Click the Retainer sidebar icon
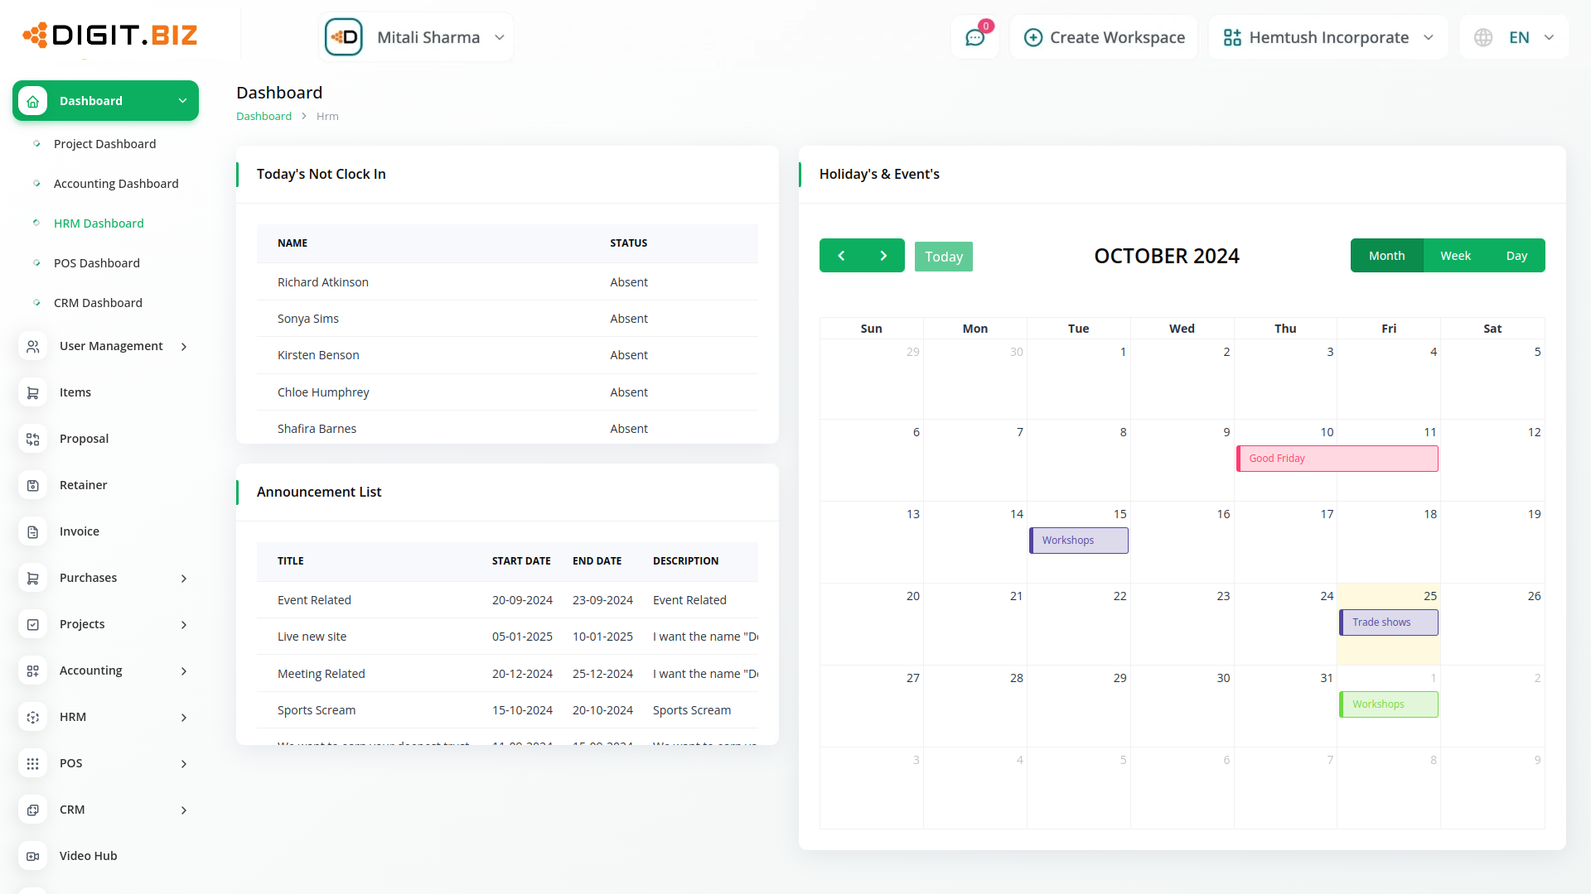The image size is (1591, 894). (33, 485)
